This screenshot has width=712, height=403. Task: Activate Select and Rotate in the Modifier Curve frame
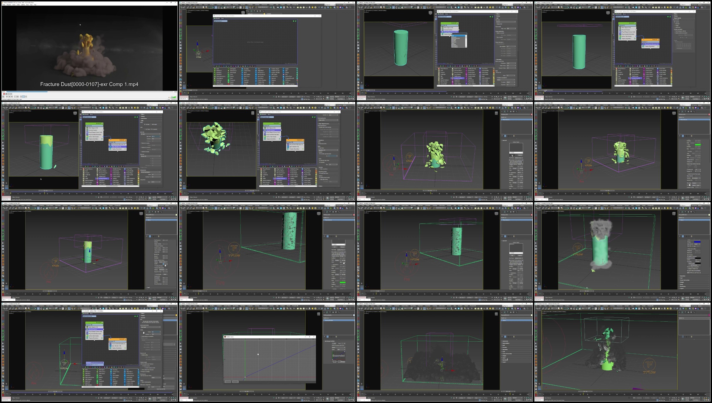(218, 308)
